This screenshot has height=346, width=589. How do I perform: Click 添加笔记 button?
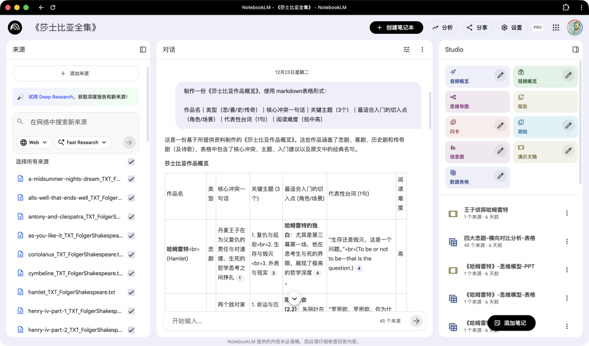511,323
